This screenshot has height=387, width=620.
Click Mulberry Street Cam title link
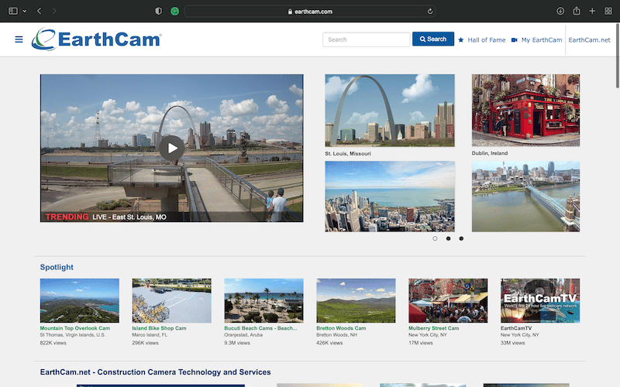point(434,328)
